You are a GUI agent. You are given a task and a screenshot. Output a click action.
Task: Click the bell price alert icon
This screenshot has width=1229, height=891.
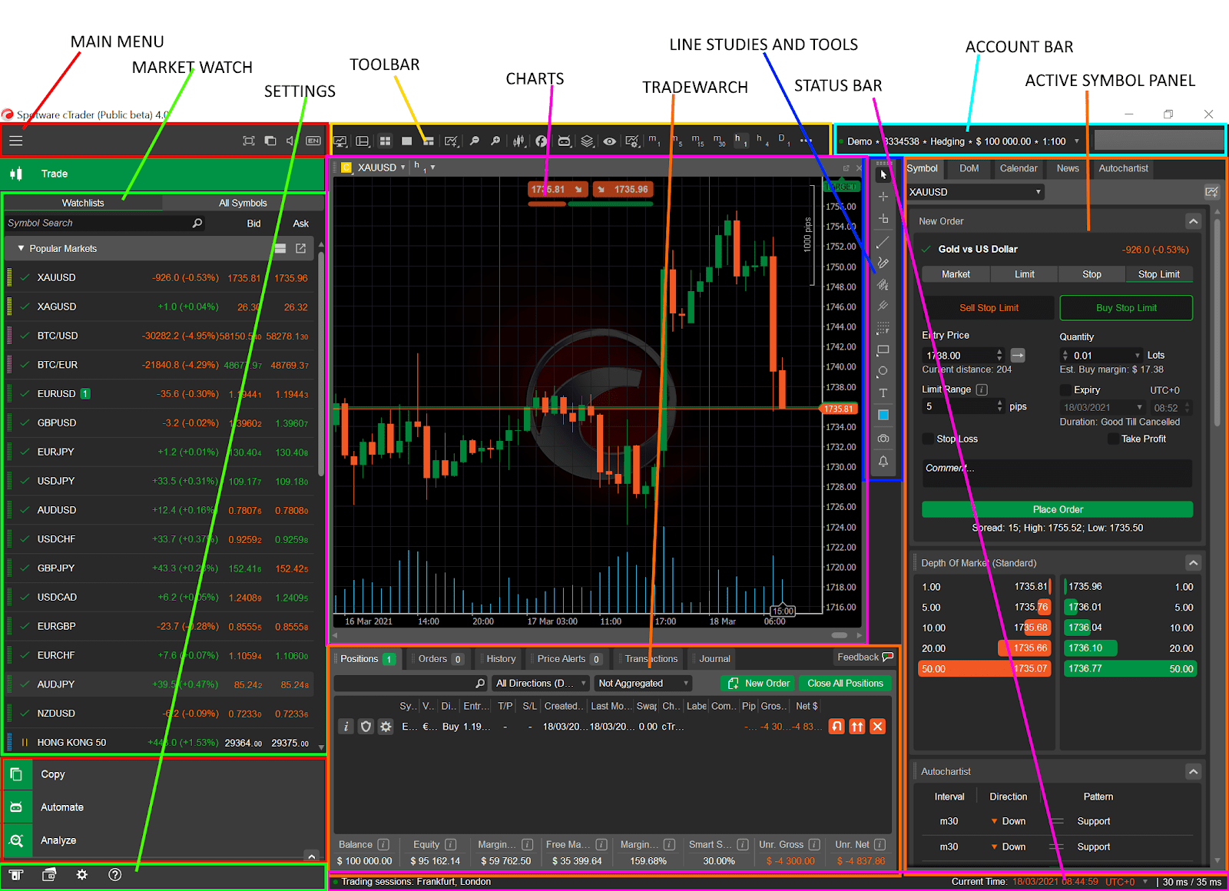pyautogui.click(x=883, y=462)
